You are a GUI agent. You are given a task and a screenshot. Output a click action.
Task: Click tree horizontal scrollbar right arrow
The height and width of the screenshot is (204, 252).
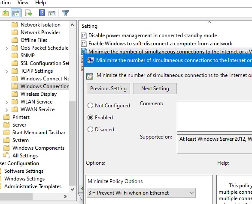[x=65, y=196]
